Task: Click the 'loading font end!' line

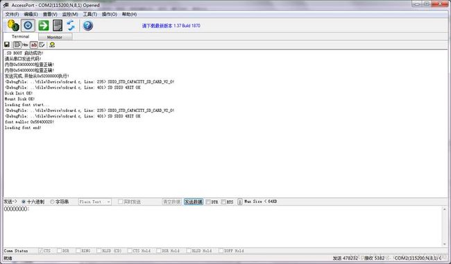Action: click(23, 128)
